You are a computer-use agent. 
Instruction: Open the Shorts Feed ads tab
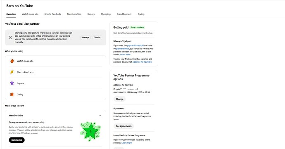pyautogui.click(x=53, y=14)
